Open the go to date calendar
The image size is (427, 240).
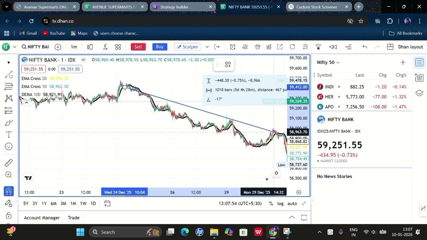click(107, 203)
